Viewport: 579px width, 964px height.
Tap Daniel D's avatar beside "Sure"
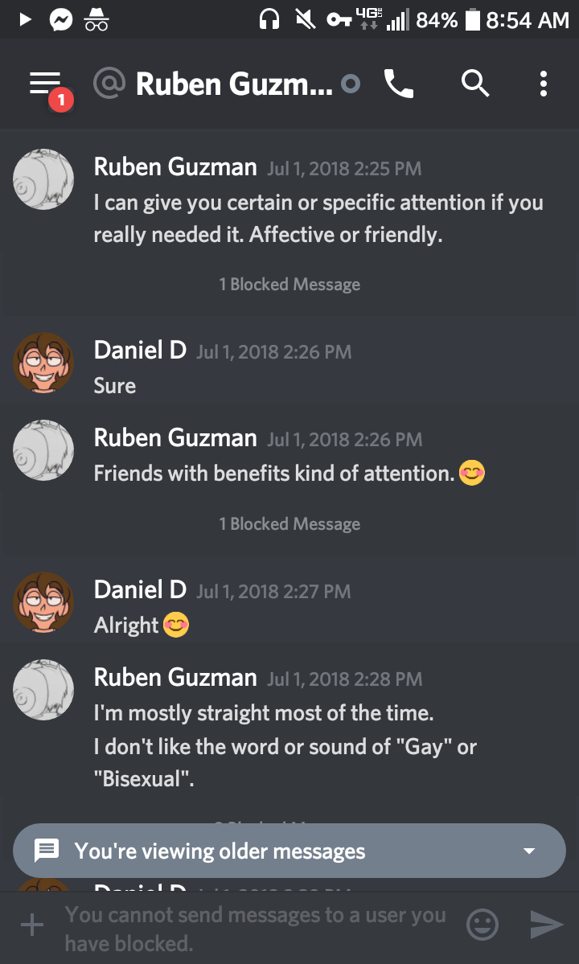[43, 363]
